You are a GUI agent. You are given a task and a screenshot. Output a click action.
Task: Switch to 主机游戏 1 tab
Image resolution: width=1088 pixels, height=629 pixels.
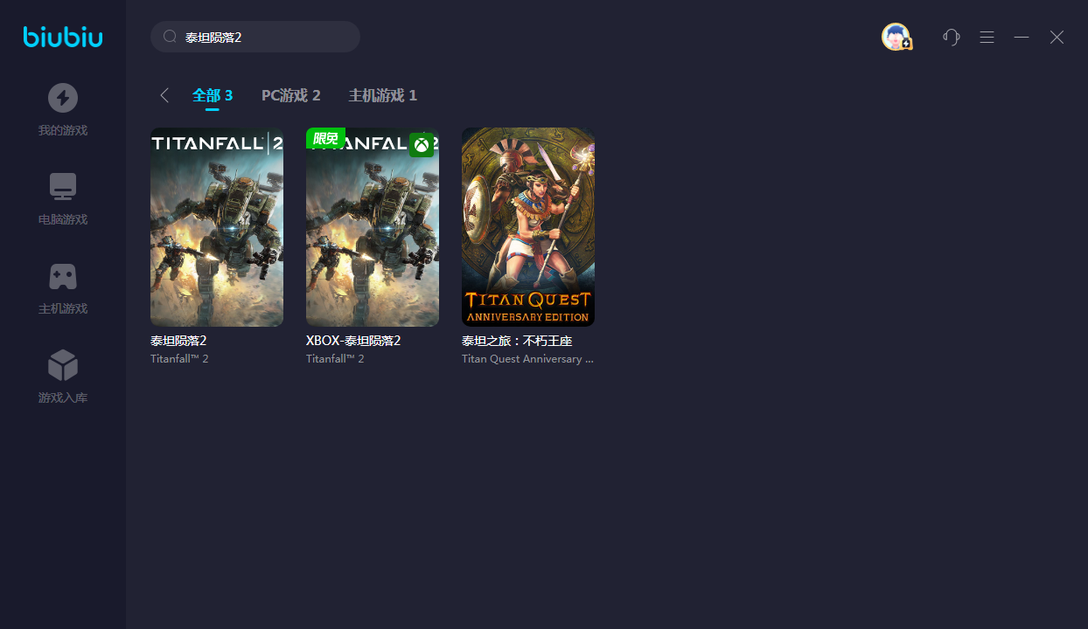coord(383,95)
